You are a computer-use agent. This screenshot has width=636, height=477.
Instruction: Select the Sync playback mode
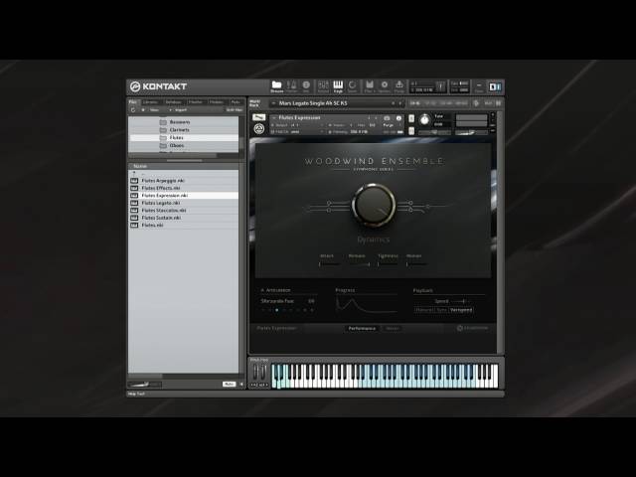[441, 310]
